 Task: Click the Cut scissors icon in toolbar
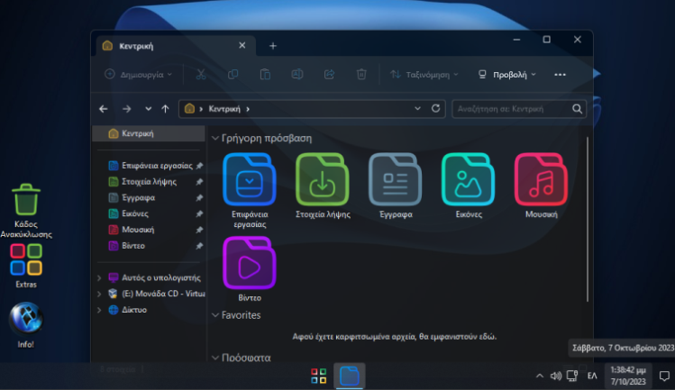pyautogui.click(x=201, y=75)
